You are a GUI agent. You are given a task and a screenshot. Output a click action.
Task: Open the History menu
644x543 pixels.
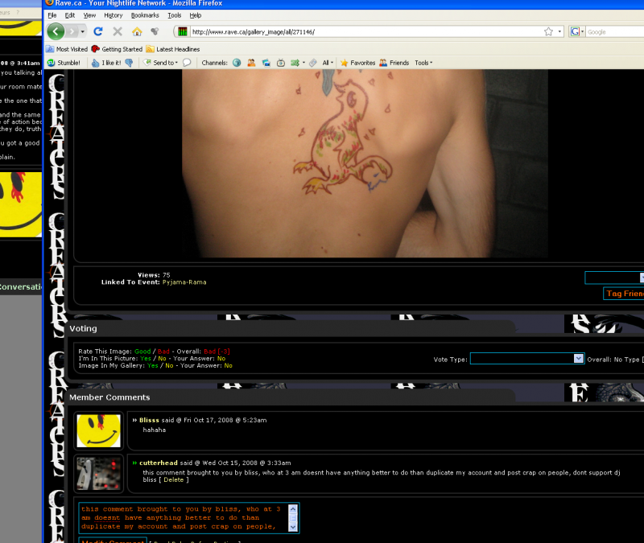pyautogui.click(x=114, y=15)
